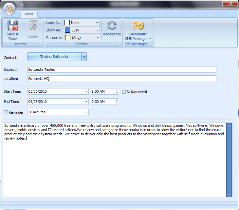Expand the Label As dropdown

coord(97,23)
